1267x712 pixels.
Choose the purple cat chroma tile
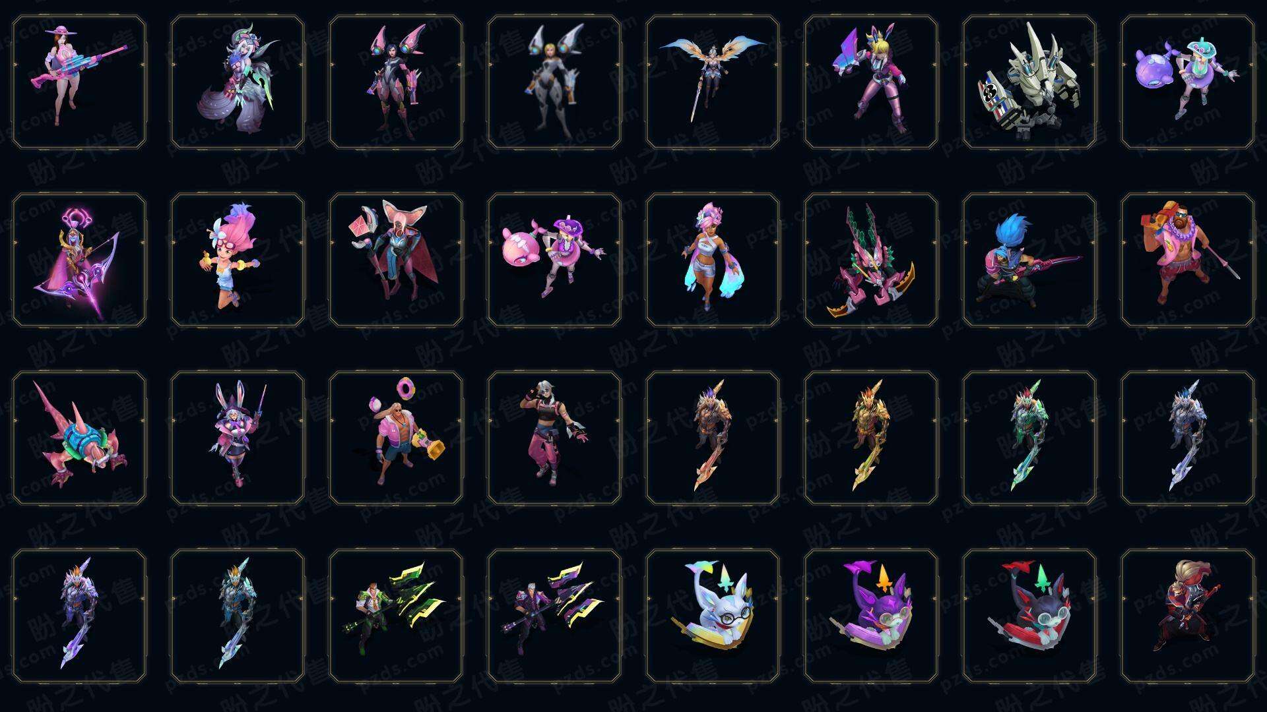871,616
